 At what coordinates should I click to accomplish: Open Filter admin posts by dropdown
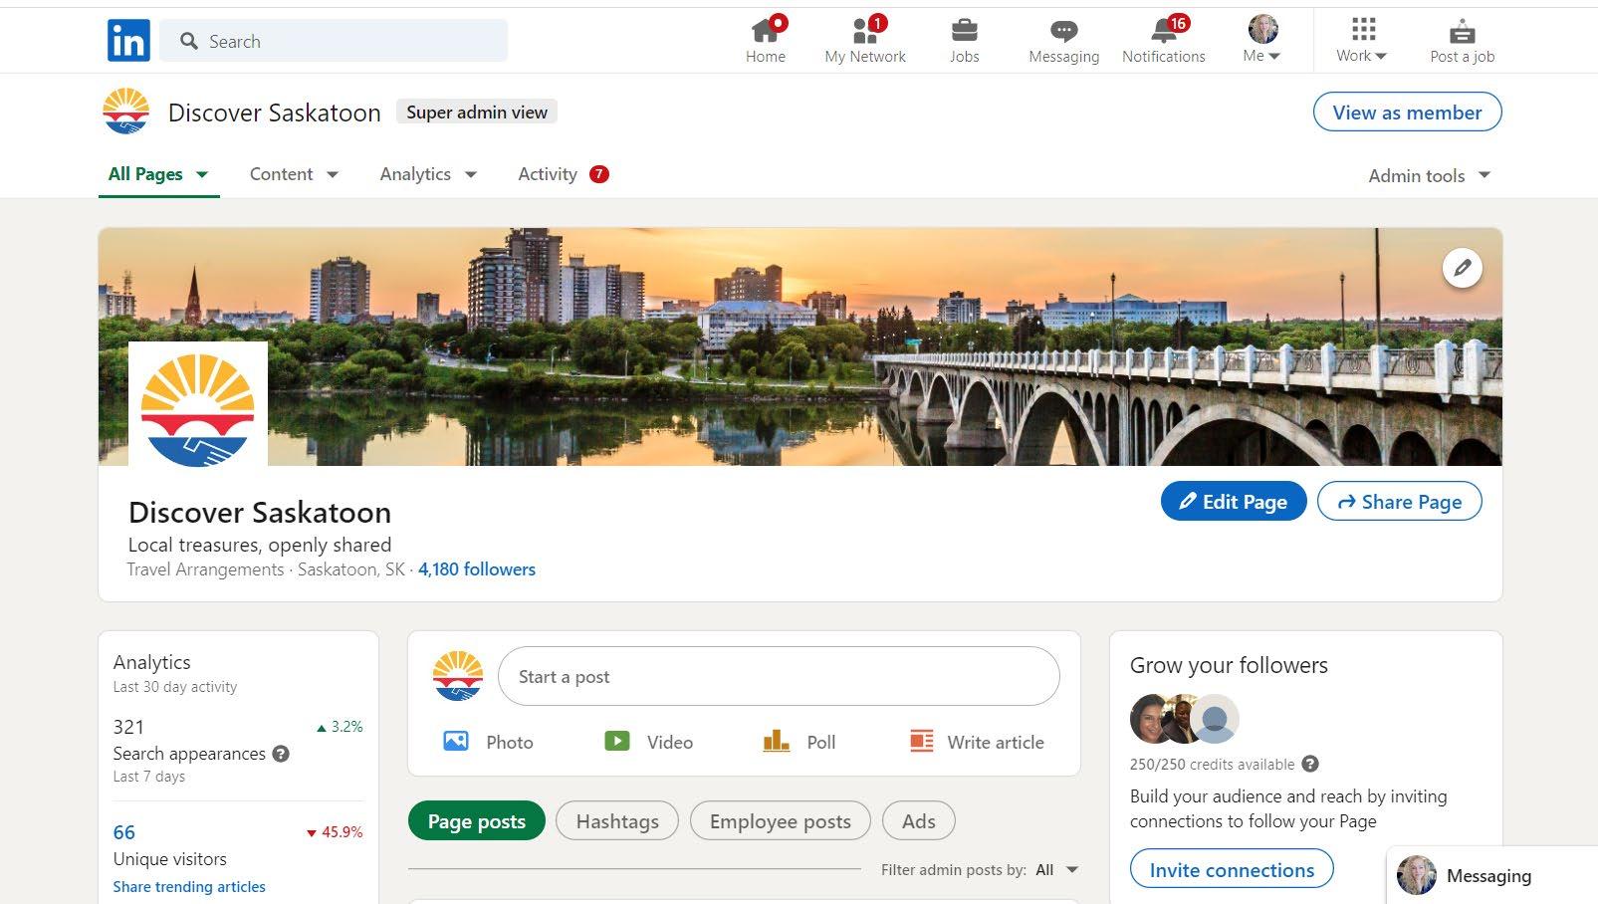(x=1057, y=870)
